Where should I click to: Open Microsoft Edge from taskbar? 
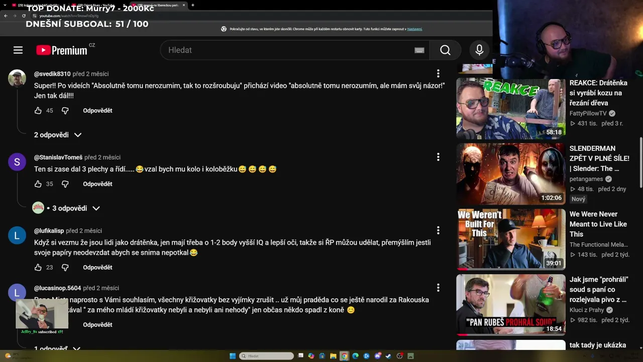(x=355, y=356)
